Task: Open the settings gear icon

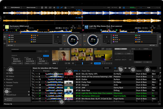Action: pyautogui.click(x=120, y=8)
